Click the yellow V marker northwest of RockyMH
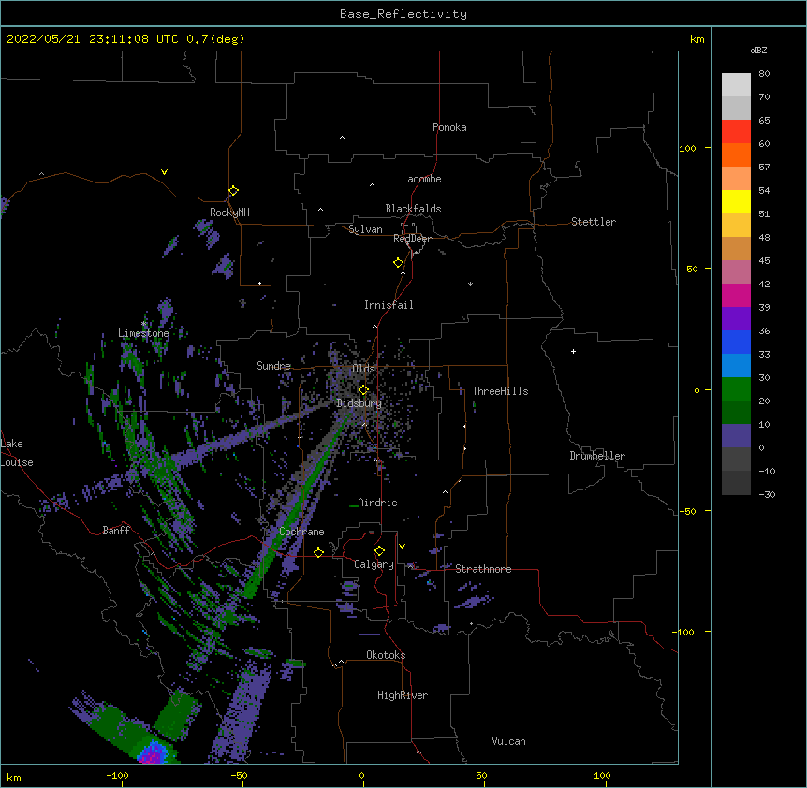Viewport: 807px width, 788px height. click(164, 172)
